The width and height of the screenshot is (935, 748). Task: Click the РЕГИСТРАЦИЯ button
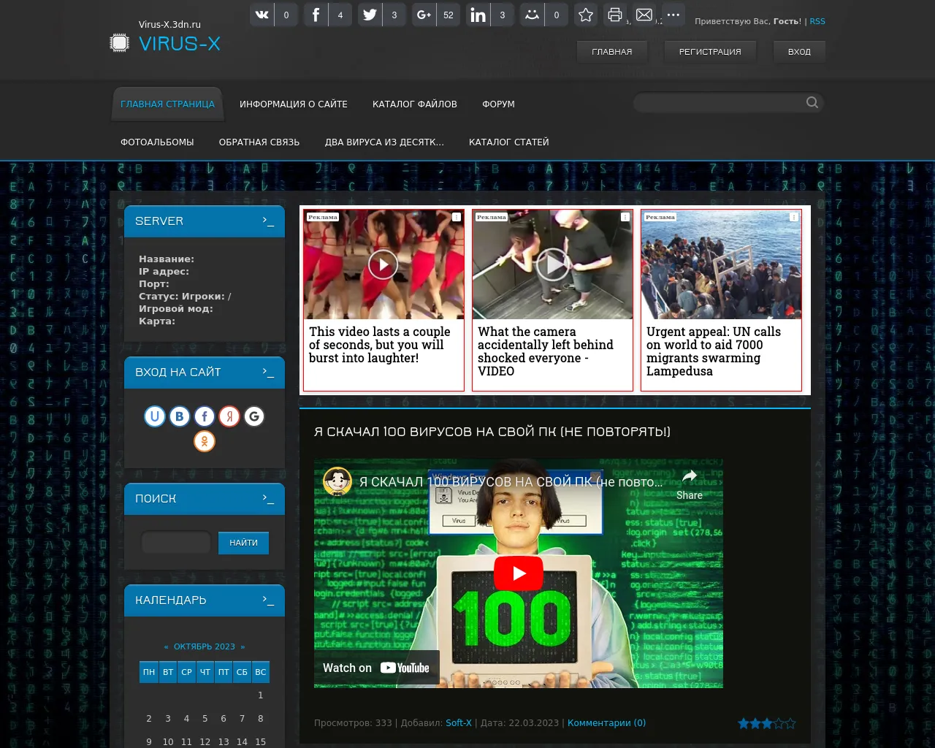pyautogui.click(x=710, y=52)
